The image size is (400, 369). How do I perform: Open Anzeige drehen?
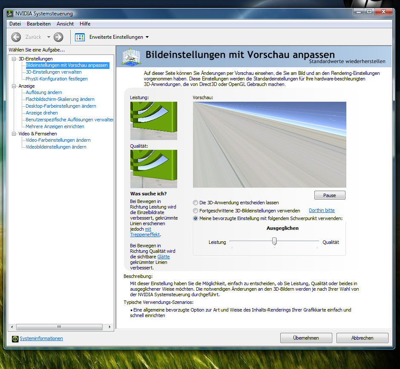click(x=42, y=113)
